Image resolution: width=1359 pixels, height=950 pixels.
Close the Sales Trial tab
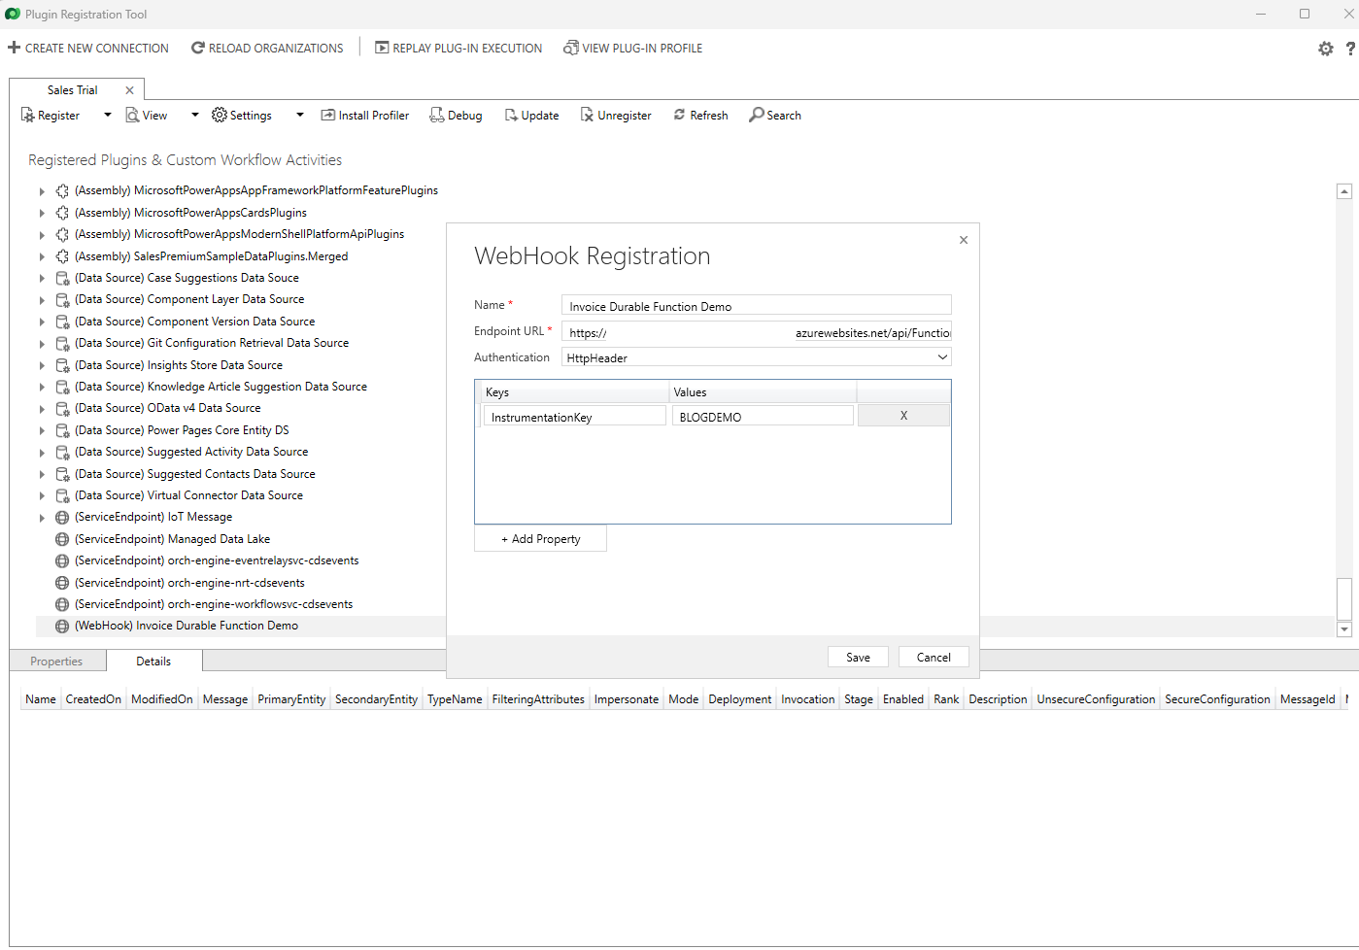tap(129, 90)
